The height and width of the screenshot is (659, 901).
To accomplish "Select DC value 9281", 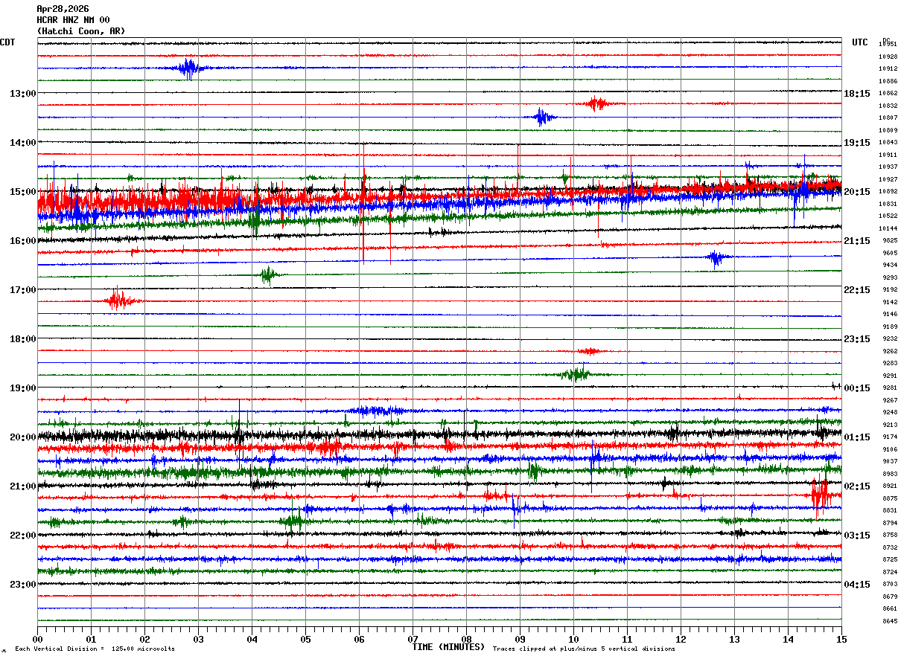I will (x=890, y=388).
